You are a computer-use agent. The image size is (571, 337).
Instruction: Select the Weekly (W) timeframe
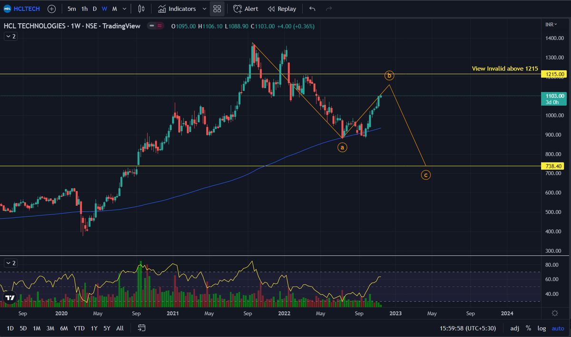104,9
